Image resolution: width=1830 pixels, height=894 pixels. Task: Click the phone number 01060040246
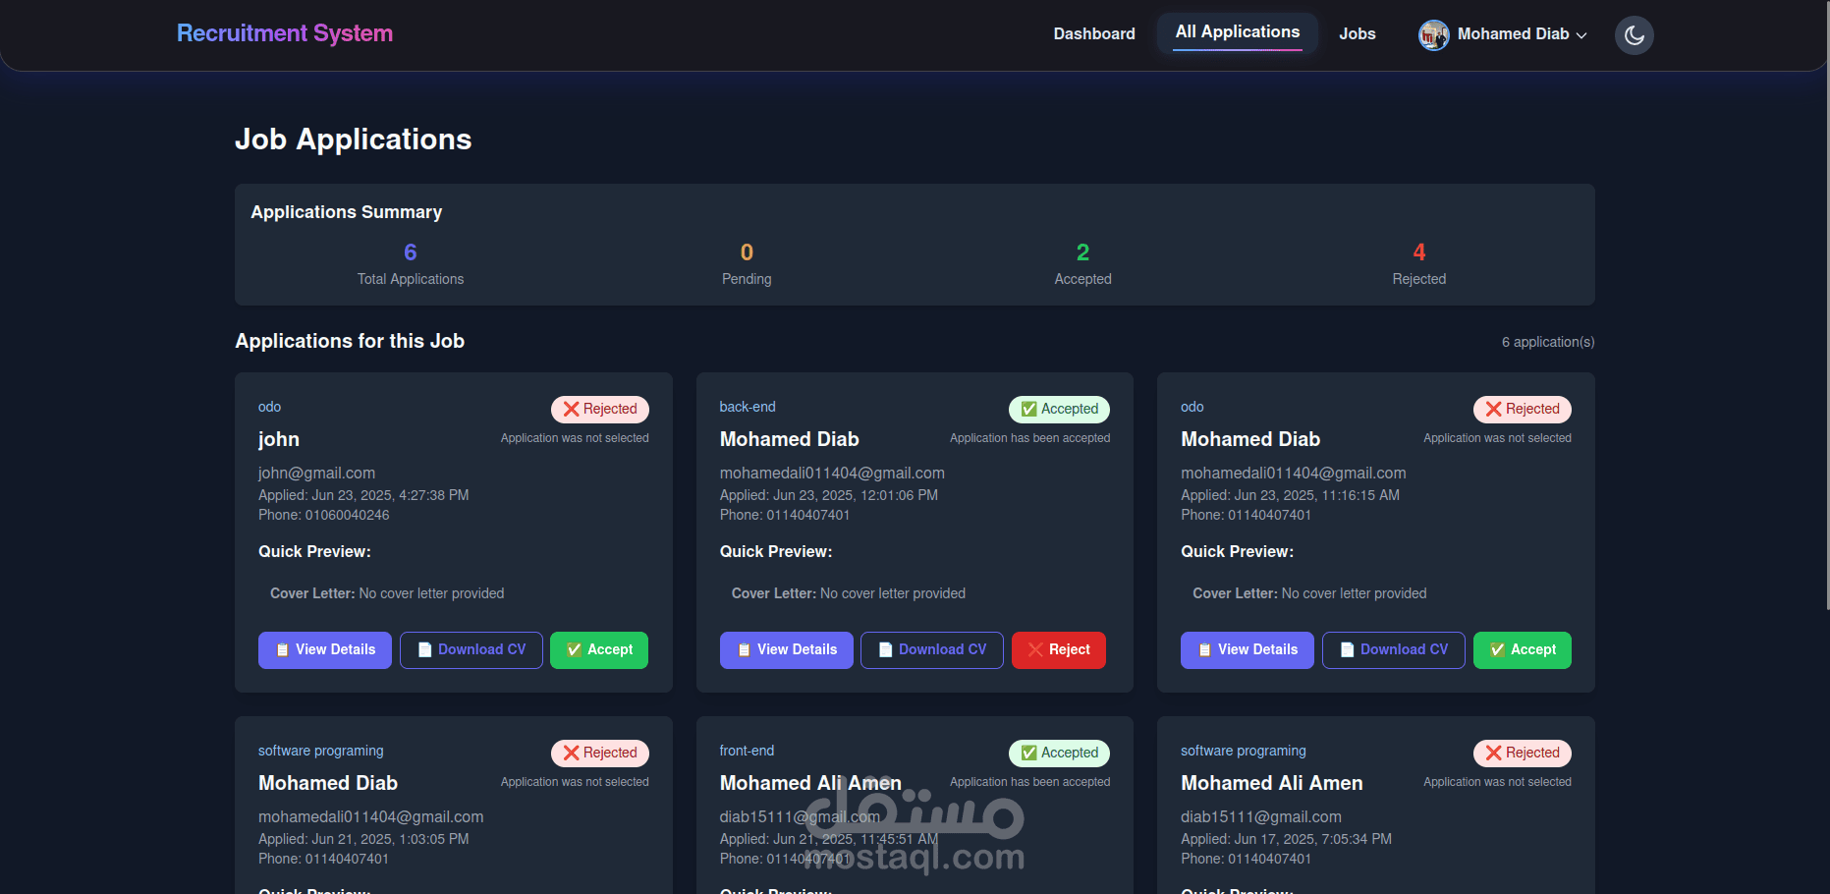click(x=347, y=515)
